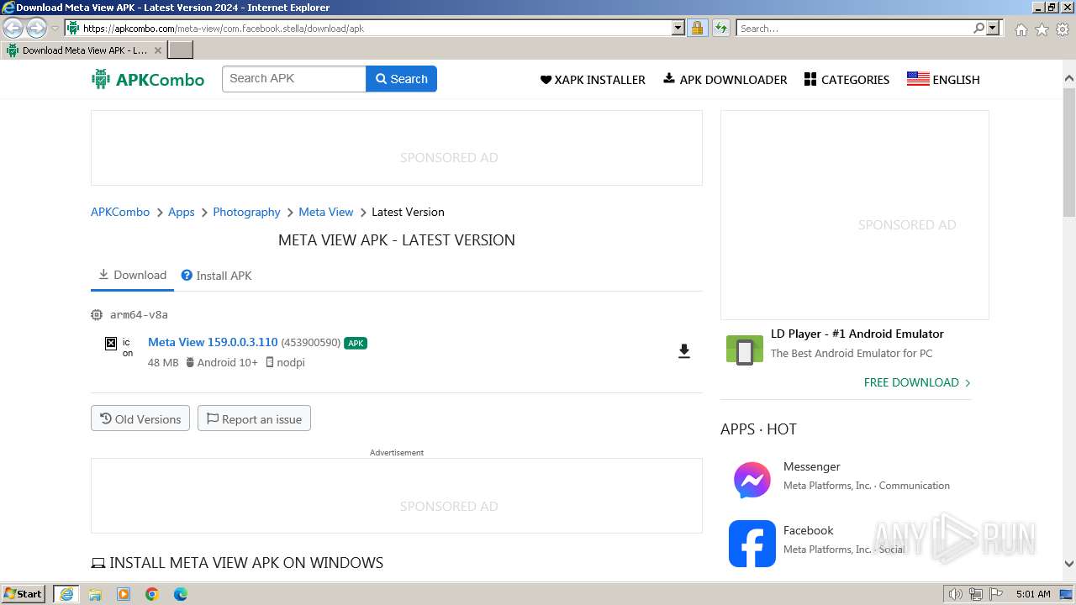Go to Meta View breadcrumb link
1076x605 pixels.
(x=326, y=212)
